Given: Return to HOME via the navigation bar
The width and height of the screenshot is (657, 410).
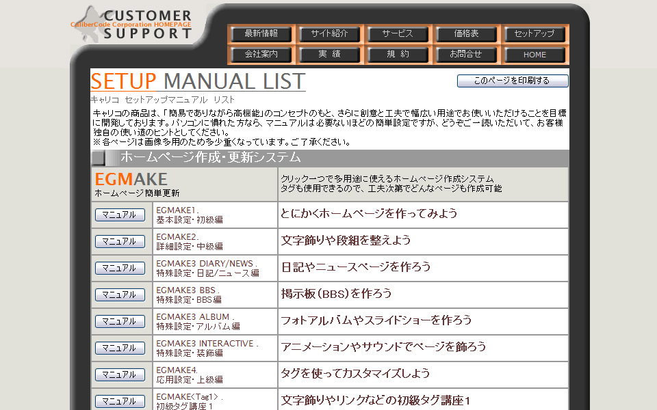Looking at the screenshot, I should 534,55.
